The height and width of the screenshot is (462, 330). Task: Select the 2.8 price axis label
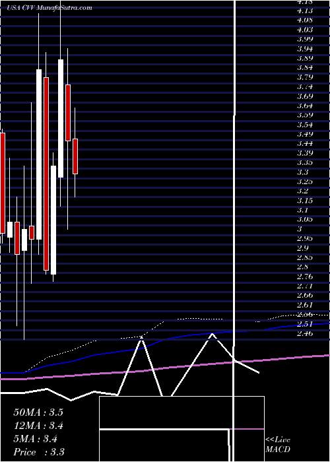303,267
